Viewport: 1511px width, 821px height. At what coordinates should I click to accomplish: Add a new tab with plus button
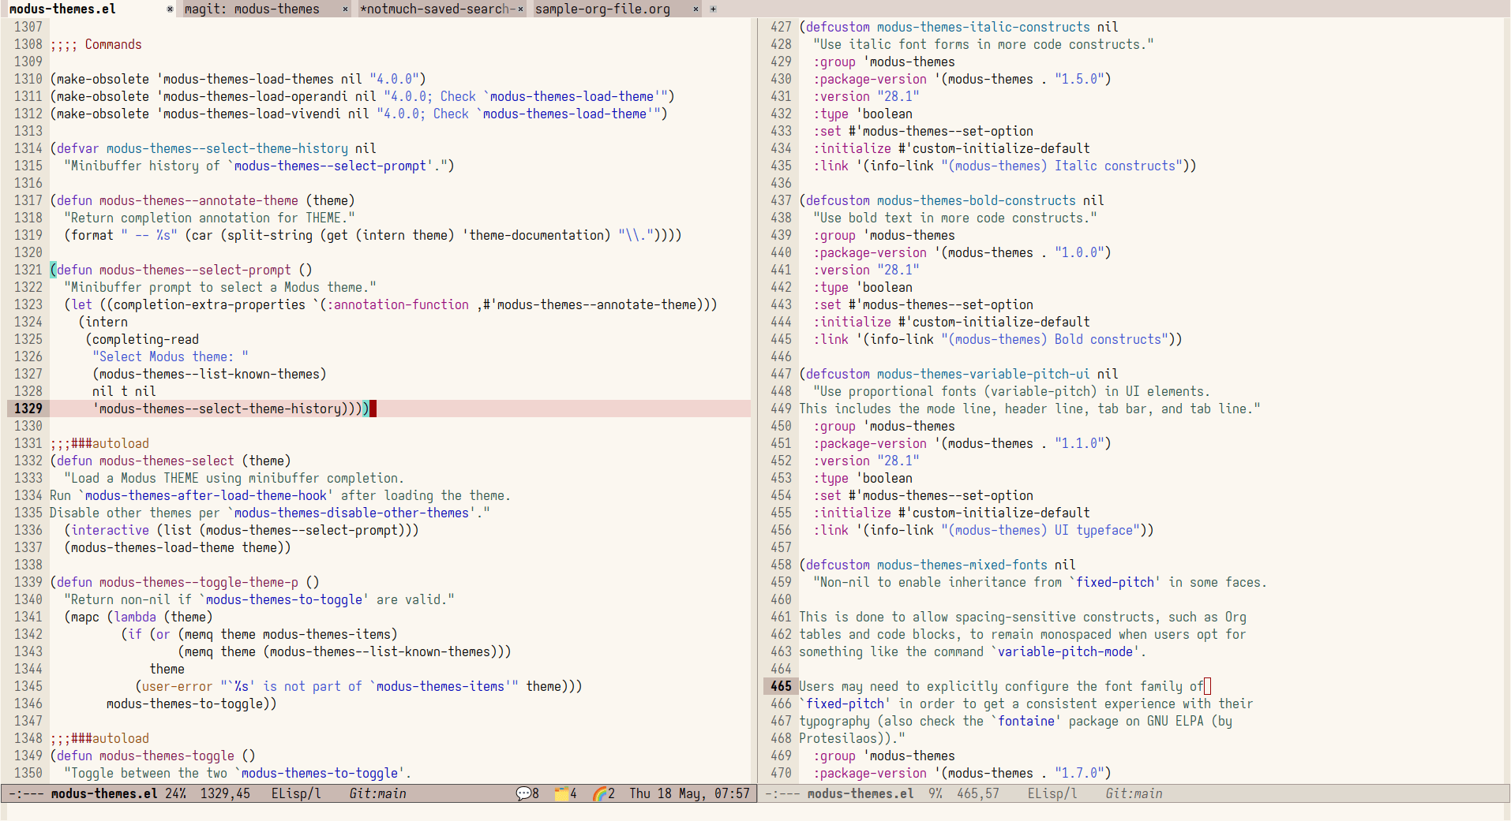pyautogui.click(x=713, y=9)
